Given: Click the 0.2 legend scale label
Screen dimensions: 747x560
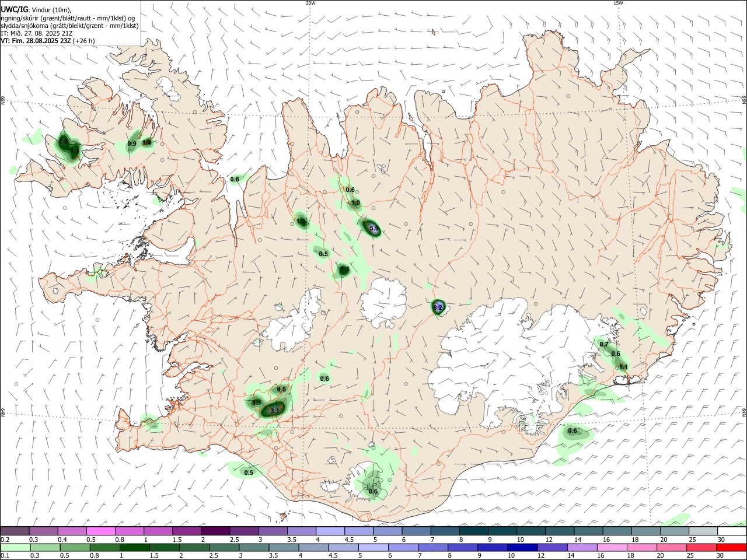Looking at the screenshot, I should click(5, 540).
